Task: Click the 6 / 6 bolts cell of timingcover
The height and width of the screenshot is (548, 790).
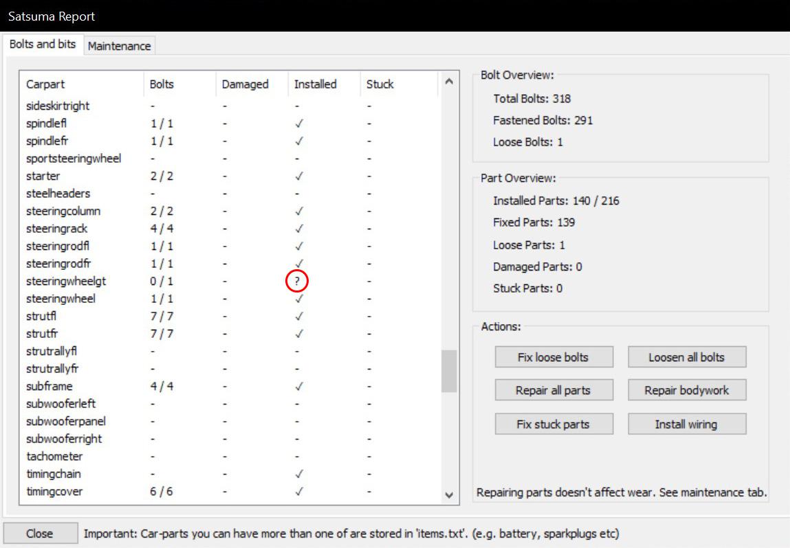Action: pos(161,491)
